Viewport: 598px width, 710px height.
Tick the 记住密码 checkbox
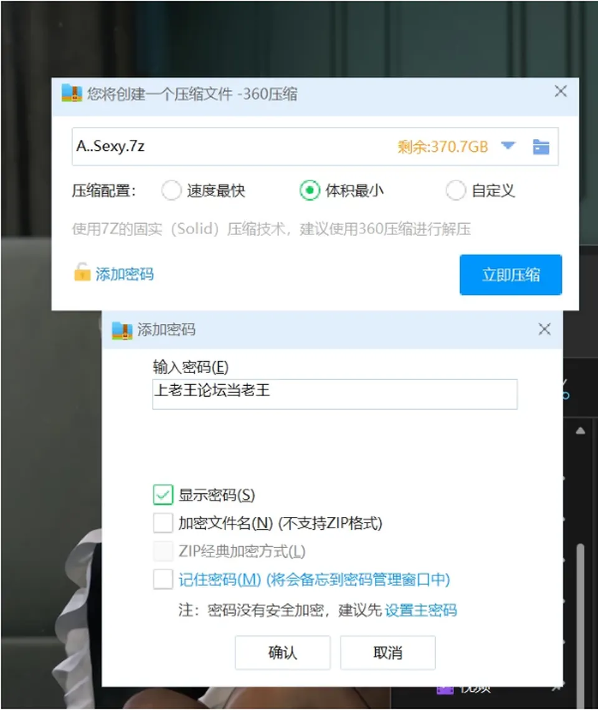point(163,579)
